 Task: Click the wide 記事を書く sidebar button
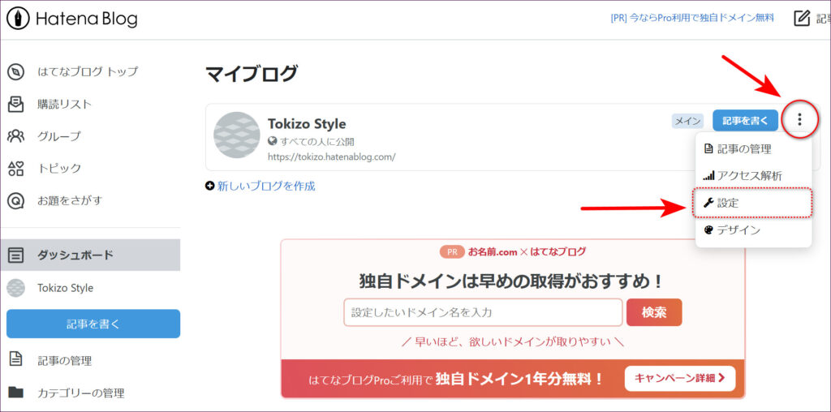[x=93, y=324]
